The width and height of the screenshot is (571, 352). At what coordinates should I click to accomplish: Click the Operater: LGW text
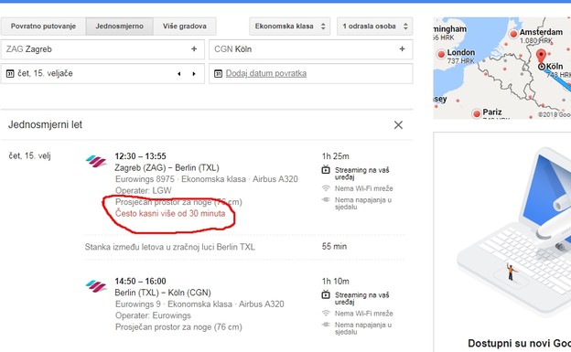coord(143,190)
